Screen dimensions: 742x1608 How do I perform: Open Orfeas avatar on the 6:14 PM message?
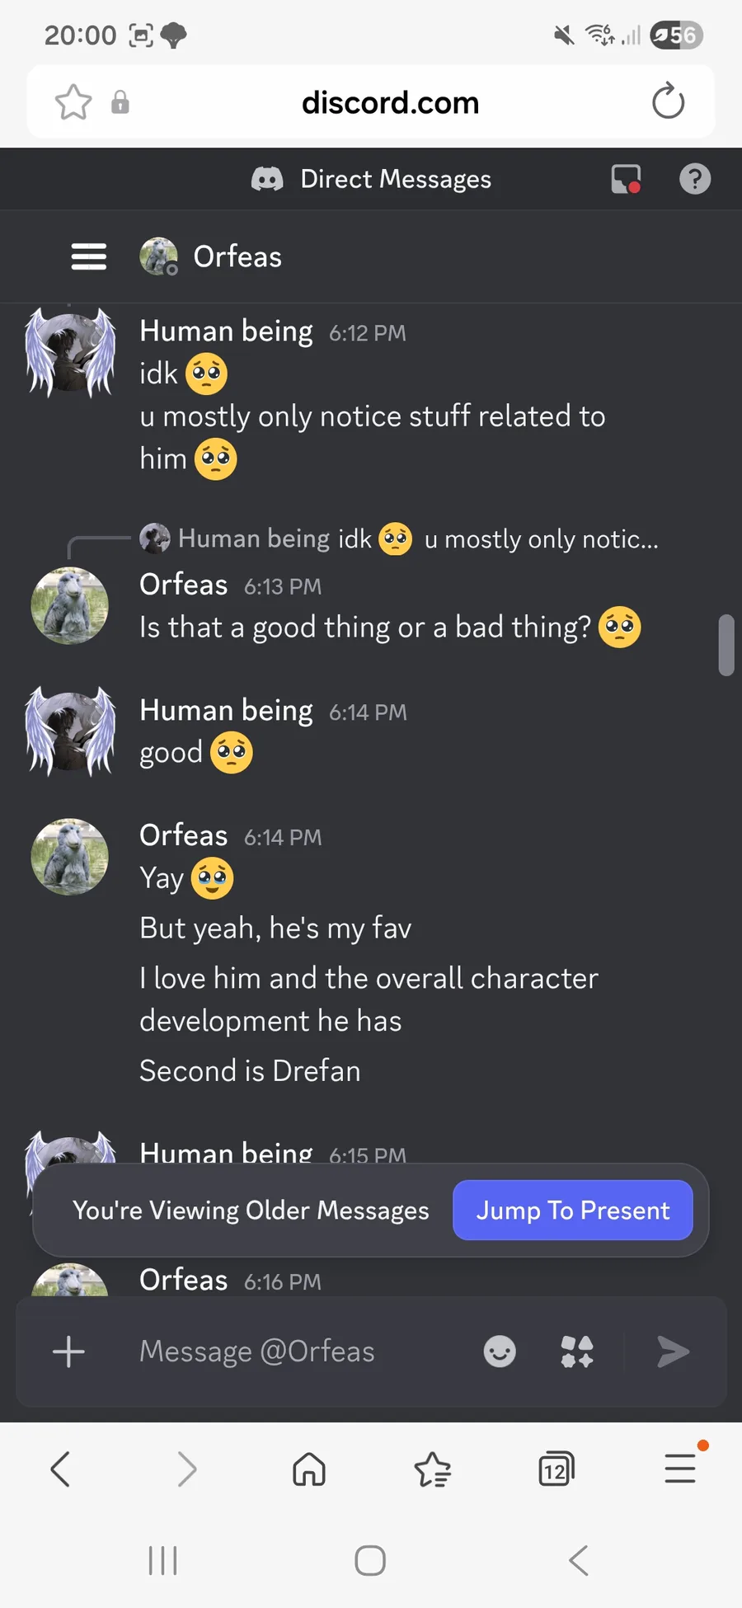coord(70,857)
